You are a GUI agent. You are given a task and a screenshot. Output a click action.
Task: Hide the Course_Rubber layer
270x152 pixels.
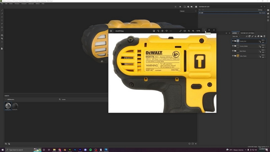[x=233, y=46]
